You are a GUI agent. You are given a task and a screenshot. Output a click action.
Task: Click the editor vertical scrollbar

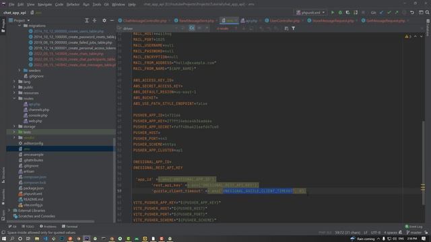[x=424, y=163]
